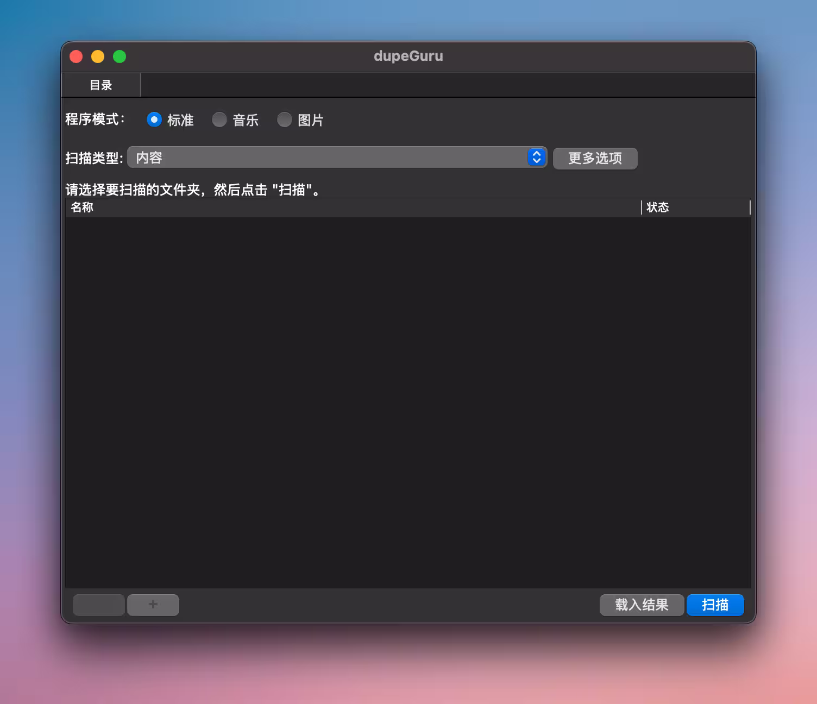Switch to the 目录 tab
The image size is (817, 704).
point(101,85)
